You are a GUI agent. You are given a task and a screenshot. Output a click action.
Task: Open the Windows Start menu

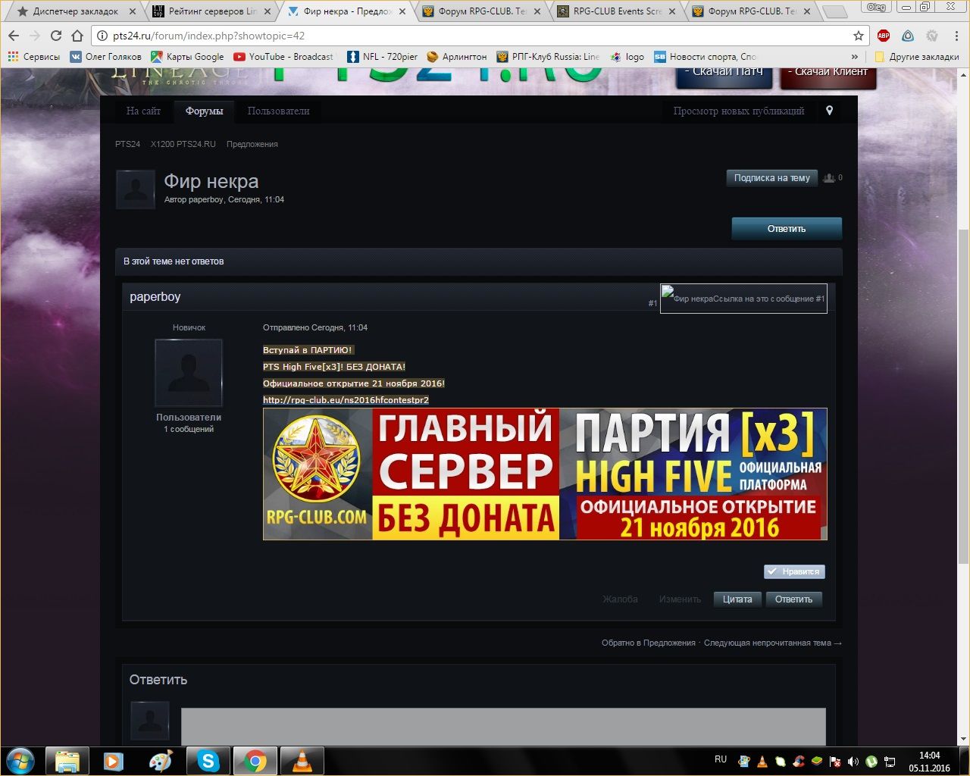point(20,760)
